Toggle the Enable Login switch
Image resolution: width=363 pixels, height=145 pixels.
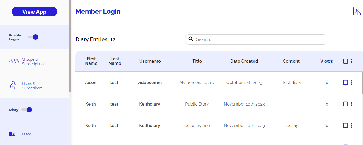point(33,37)
